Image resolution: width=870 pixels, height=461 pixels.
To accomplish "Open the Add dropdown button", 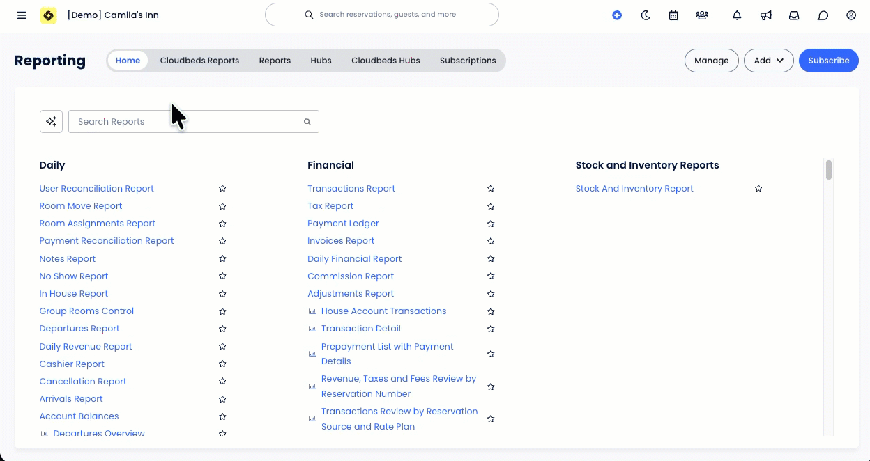I will click(x=769, y=61).
